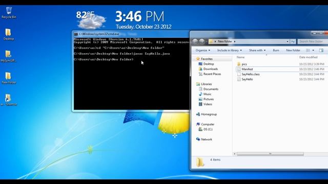Click the weather cloud gadget
Image resolution: width=328 pixels, height=184 pixels.
coord(91,20)
